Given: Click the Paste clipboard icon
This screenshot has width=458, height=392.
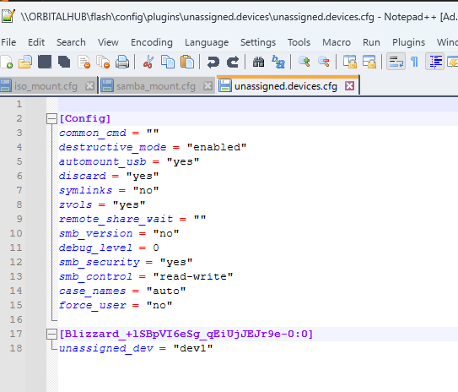Looking at the screenshot, I should tap(187, 62).
